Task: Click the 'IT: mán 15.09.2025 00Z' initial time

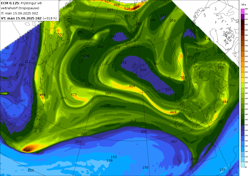Action: [19, 13]
